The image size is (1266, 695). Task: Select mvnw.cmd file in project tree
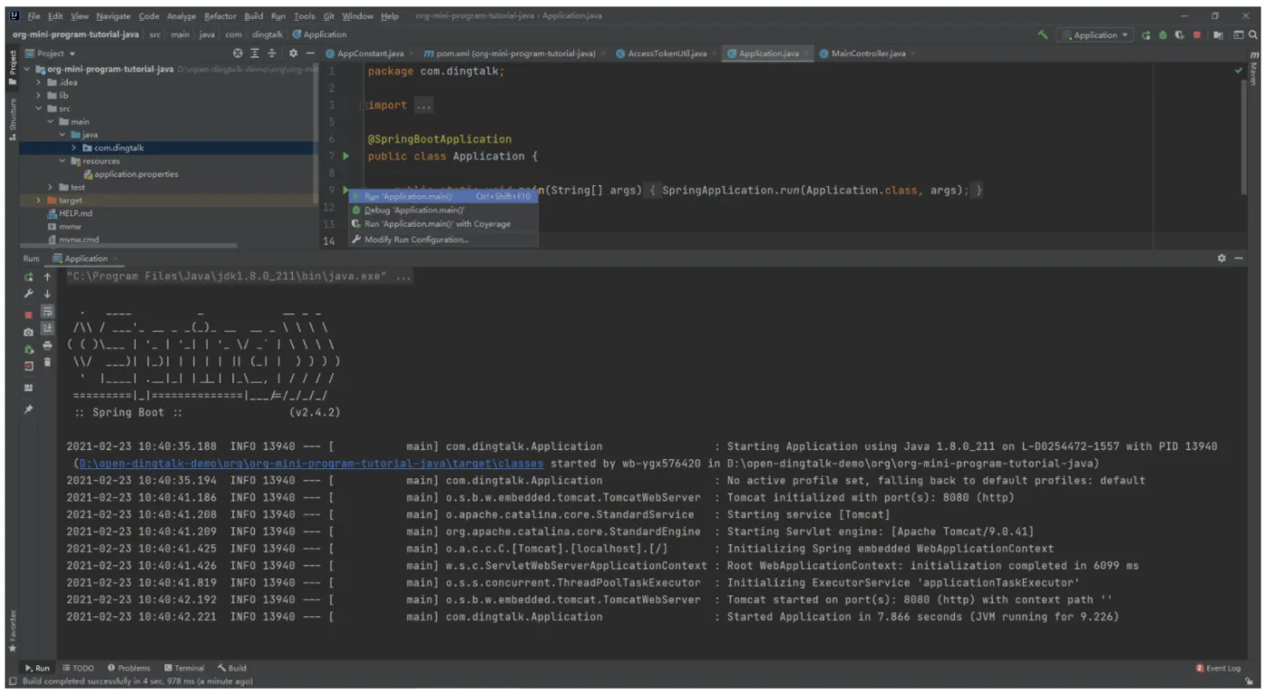(73, 239)
